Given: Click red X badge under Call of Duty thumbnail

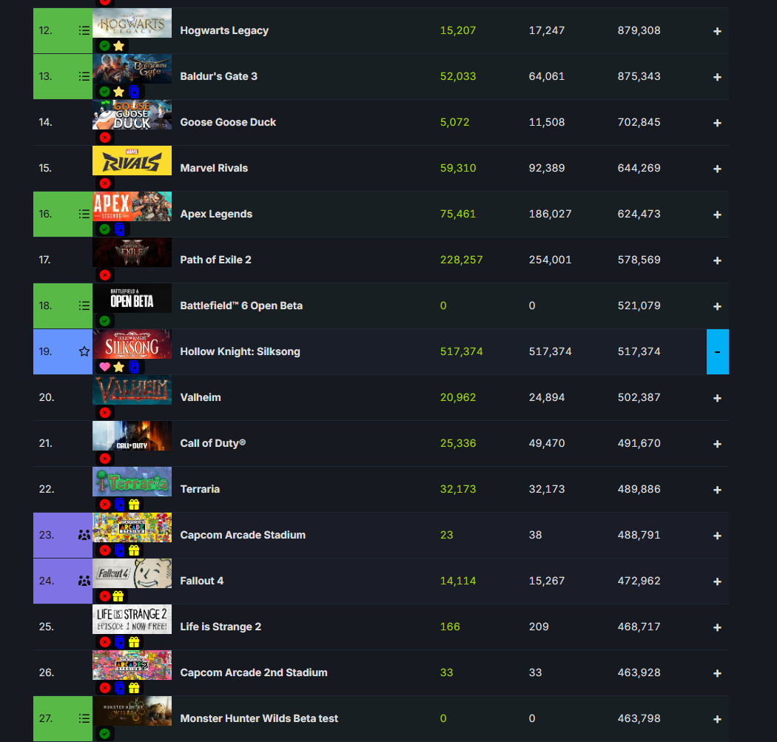Looking at the screenshot, I should 104,459.
